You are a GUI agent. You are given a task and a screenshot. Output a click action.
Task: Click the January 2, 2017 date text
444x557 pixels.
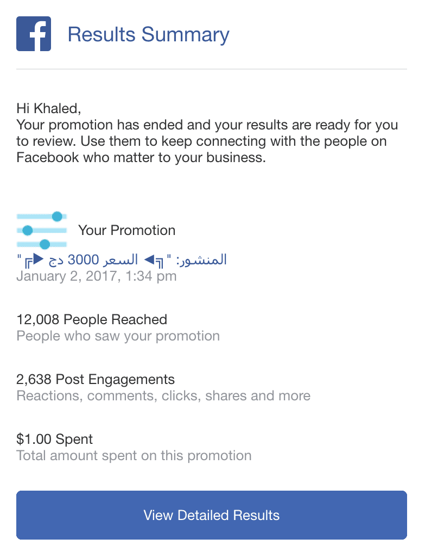97,276
